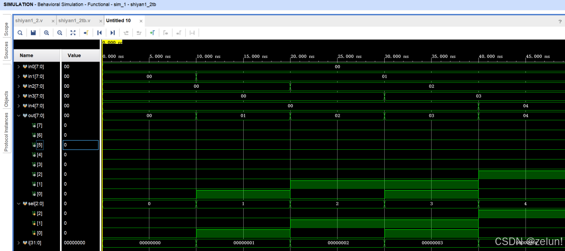565x251 pixels.
Task: Close the Untitled 10 tab
Action: (141, 21)
